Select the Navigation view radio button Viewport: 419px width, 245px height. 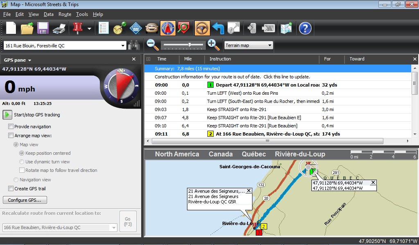[x=16, y=180]
